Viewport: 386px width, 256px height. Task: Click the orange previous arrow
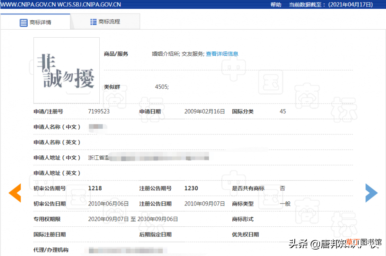point(15,193)
